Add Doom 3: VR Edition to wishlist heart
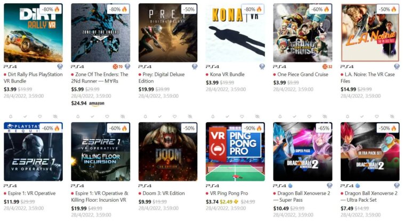 [175, 116]
